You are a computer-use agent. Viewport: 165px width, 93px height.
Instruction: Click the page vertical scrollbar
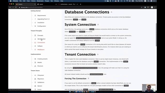(156, 35)
